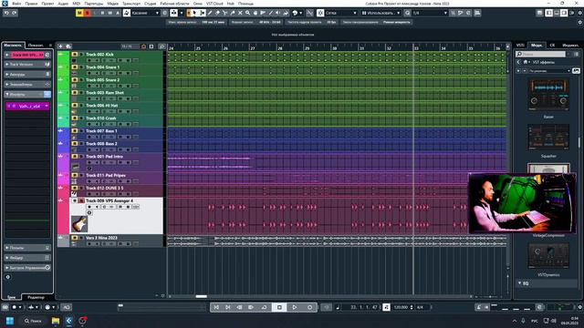The height and width of the screenshot is (328, 584).
Task: Click the Redo arrow in toolbar
Action: point(15,13)
